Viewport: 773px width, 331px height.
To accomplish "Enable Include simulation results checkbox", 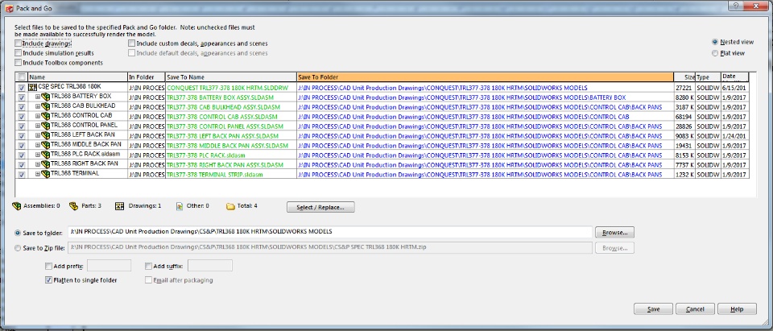I will pyautogui.click(x=19, y=53).
